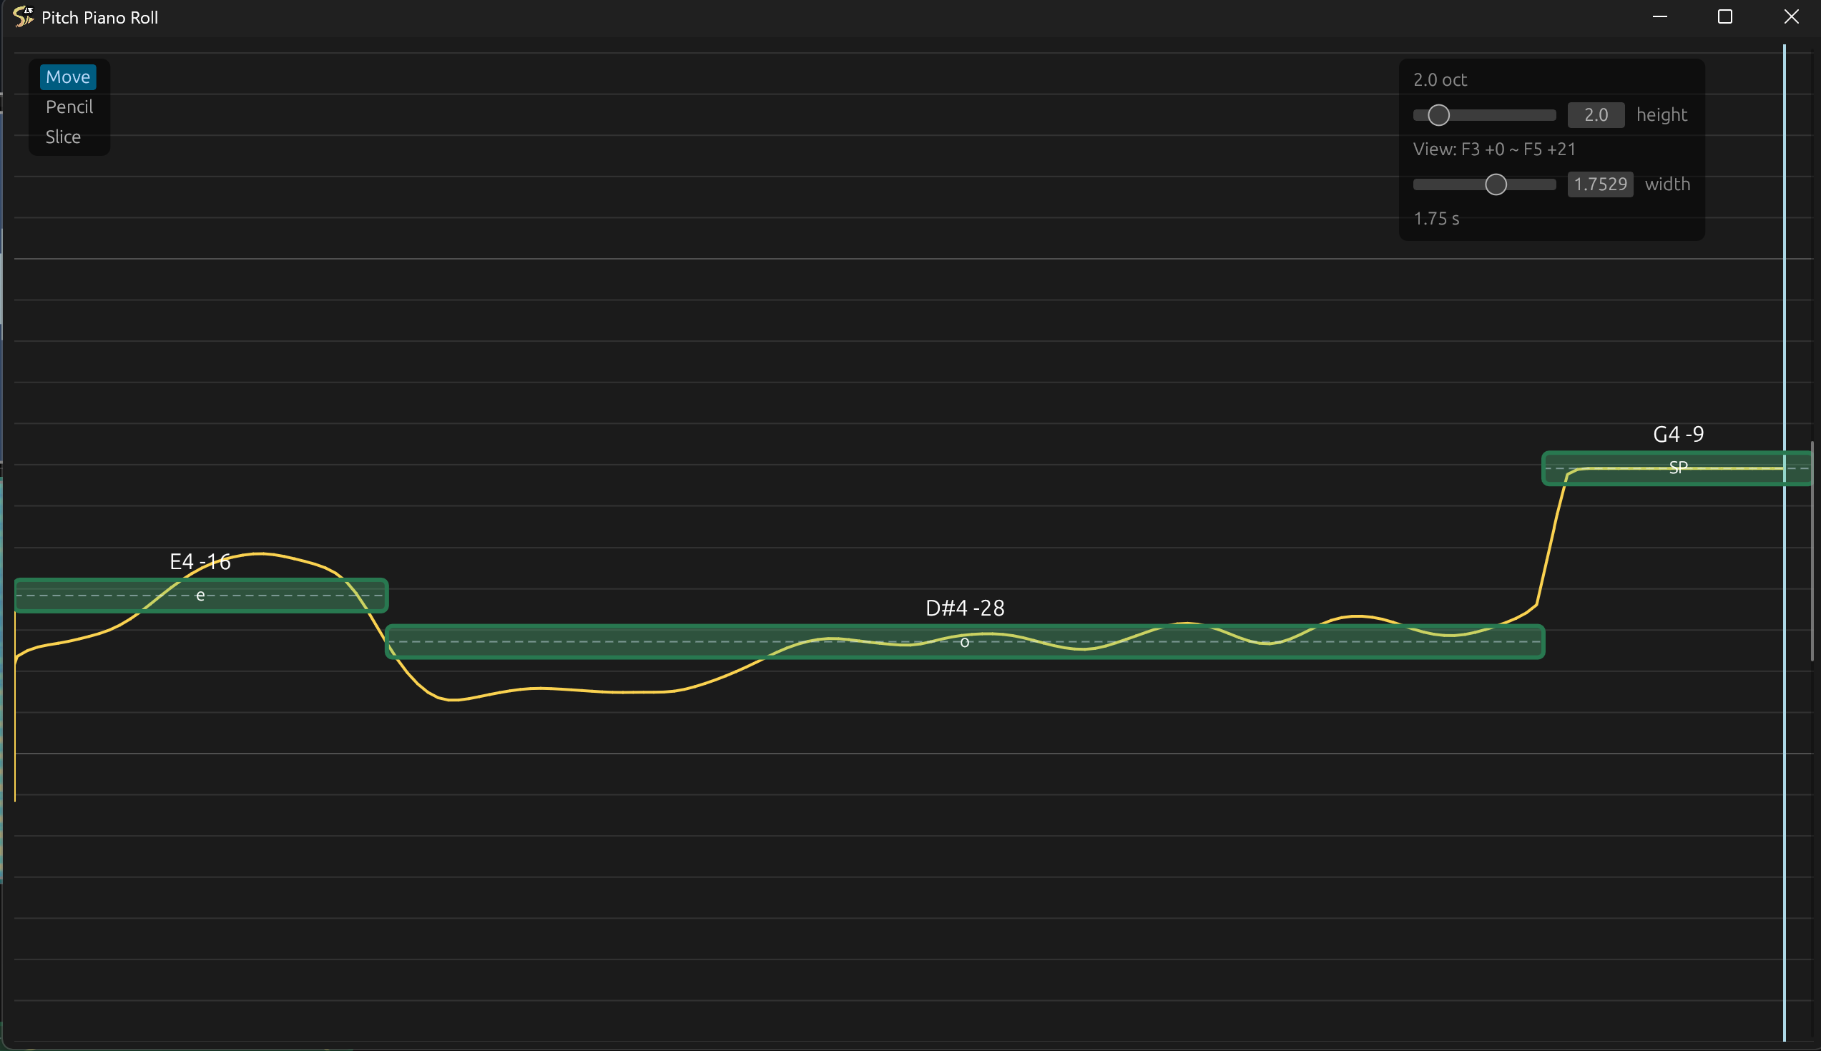This screenshot has width=1821, height=1051.
Task: Click the 'o' lyric label
Action: (x=965, y=643)
